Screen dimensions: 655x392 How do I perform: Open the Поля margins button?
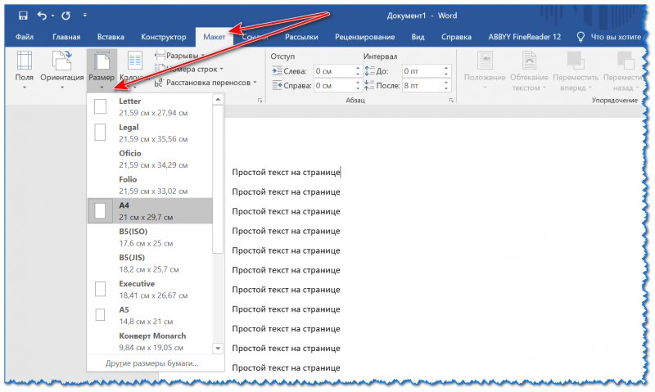point(25,70)
